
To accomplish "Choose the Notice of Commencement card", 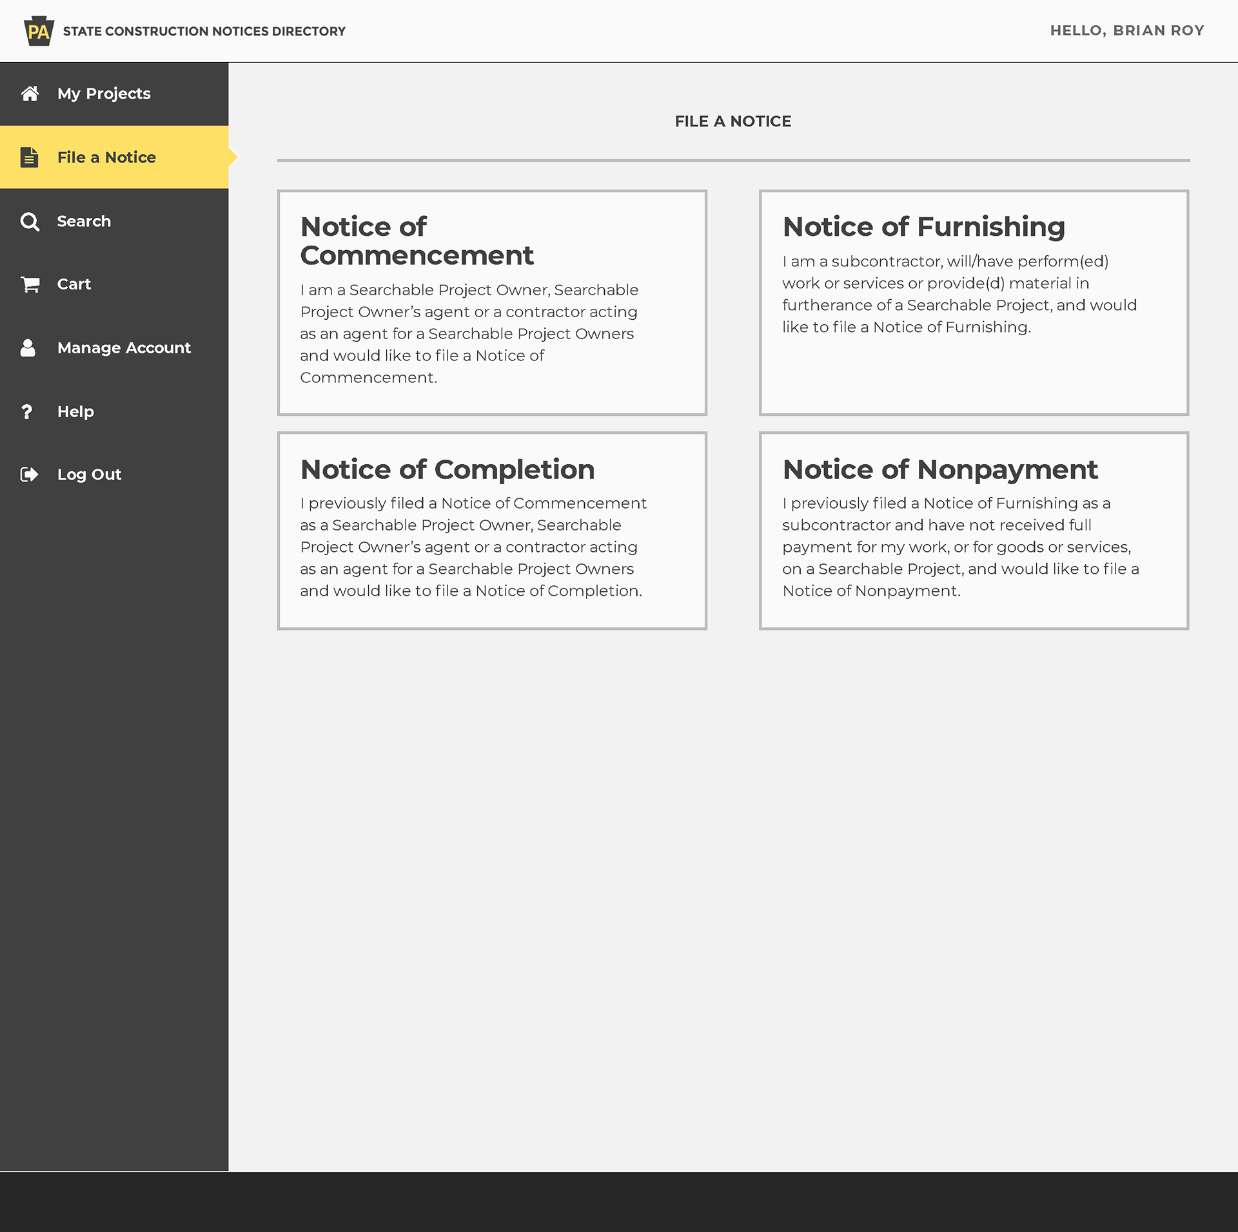I will click(492, 302).
